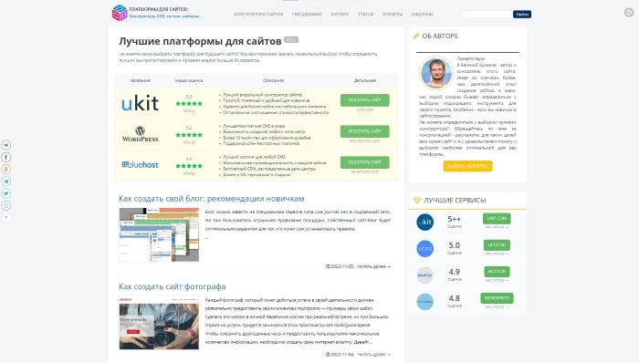Open наш обзор link under WORDPRESS sidebar button
Image resolution: width=639 pixels, height=363 pixels.
pyautogui.click(x=497, y=306)
